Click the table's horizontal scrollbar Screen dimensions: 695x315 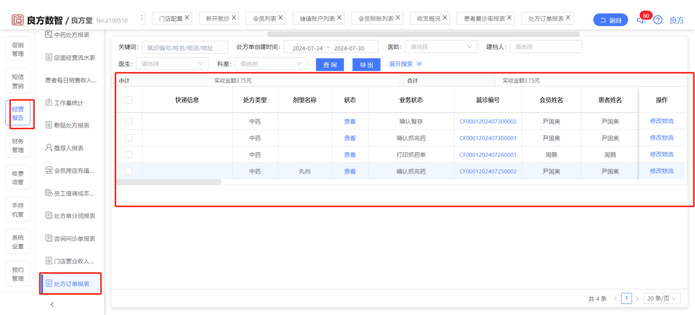coord(168,182)
